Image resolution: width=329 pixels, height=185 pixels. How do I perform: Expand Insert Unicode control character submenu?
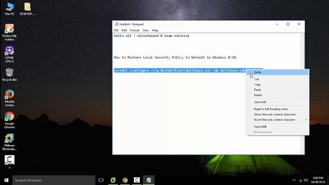pyautogui.click(x=278, y=120)
